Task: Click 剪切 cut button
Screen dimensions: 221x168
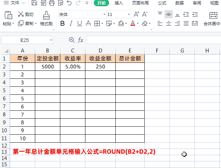Action: (x=26, y=14)
